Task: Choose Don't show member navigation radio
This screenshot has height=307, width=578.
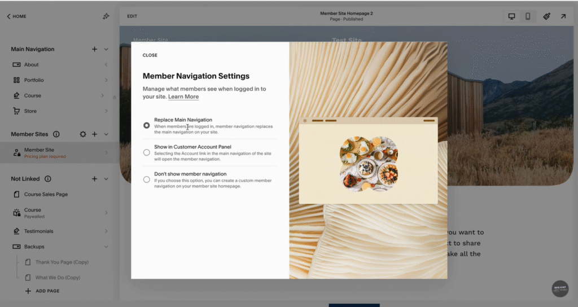Action: point(146,179)
